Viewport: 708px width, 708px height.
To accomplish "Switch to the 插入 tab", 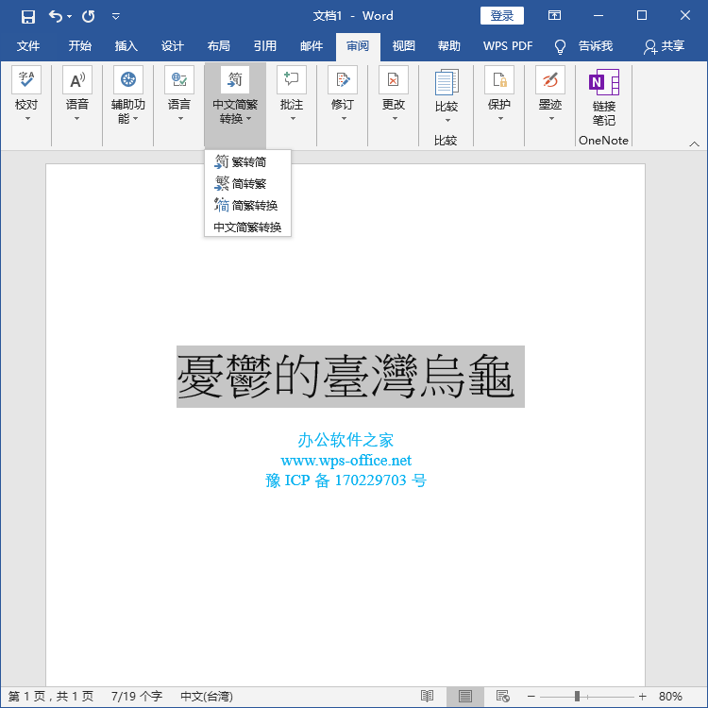I will [x=126, y=45].
